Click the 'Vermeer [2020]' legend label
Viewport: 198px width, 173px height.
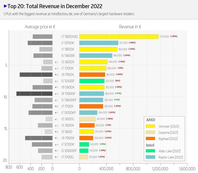(x=169, y=126)
